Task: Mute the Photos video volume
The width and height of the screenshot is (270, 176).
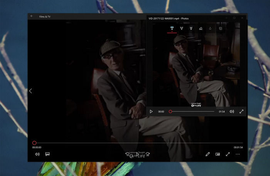Action: pyautogui.click(x=232, y=111)
